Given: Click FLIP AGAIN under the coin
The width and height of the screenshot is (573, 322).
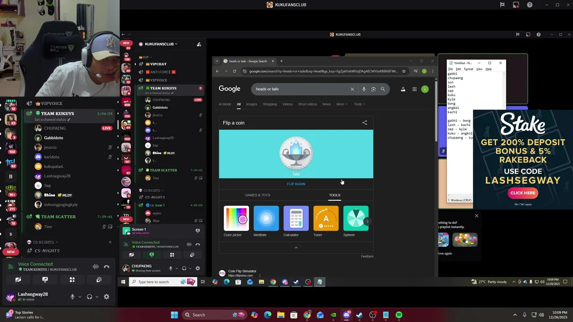Looking at the screenshot, I should tap(296, 184).
